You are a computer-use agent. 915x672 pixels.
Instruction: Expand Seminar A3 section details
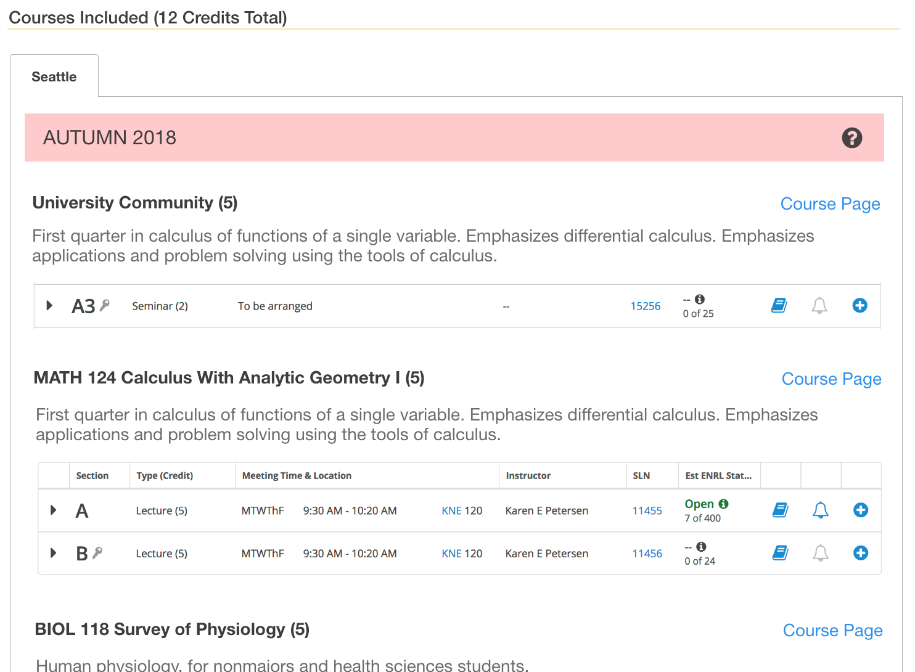tap(50, 305)
